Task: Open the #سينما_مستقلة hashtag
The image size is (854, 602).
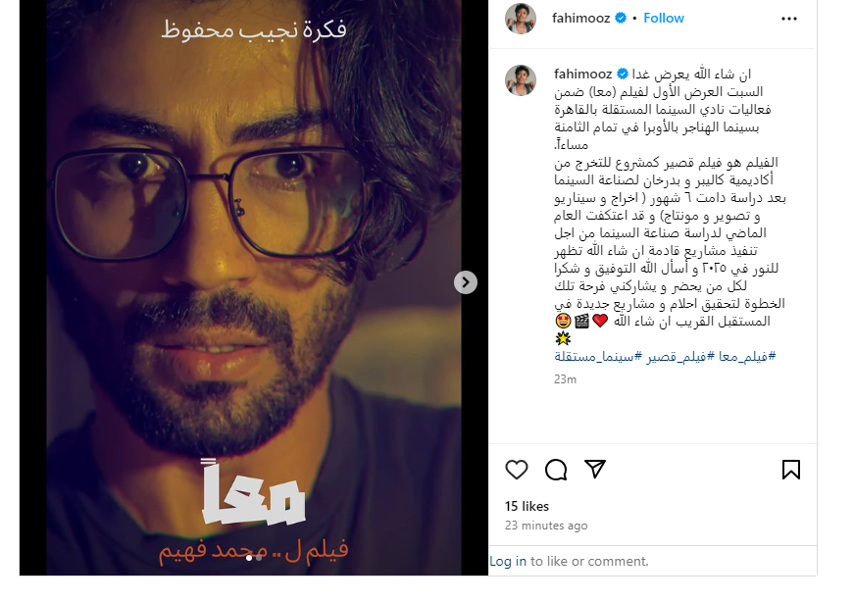Action: (x=598, y=356)
